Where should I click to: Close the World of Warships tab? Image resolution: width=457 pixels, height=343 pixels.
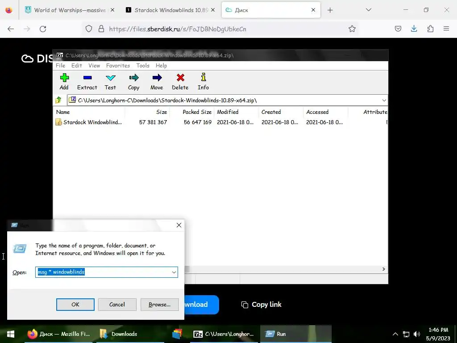pos(112,10)
